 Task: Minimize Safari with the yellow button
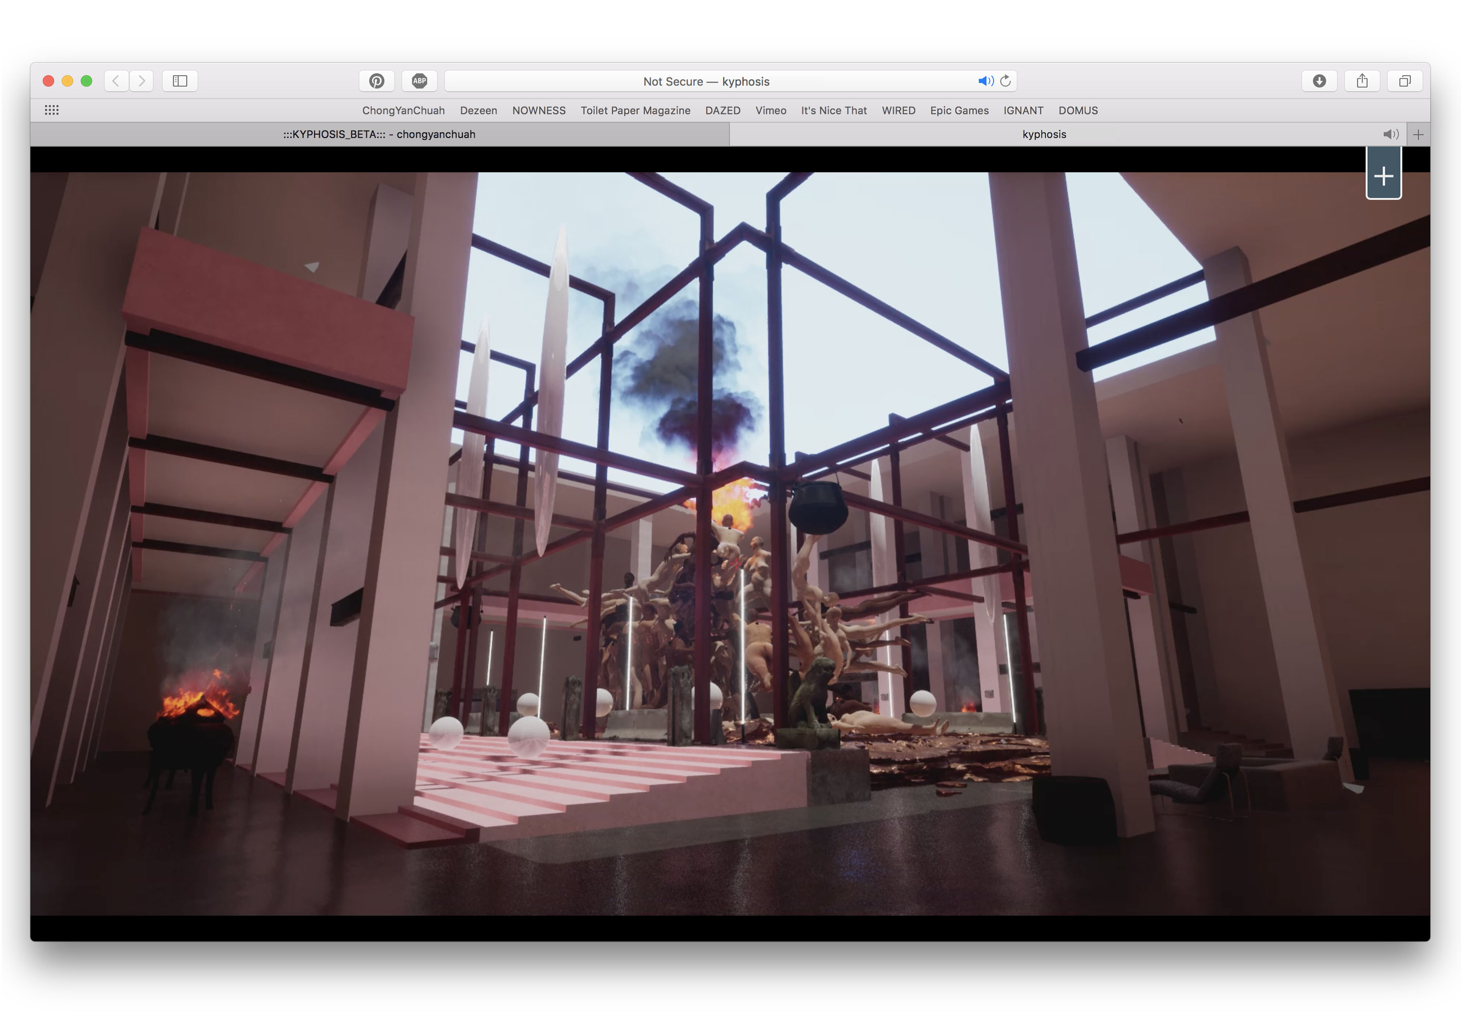(x=68, y=81)
